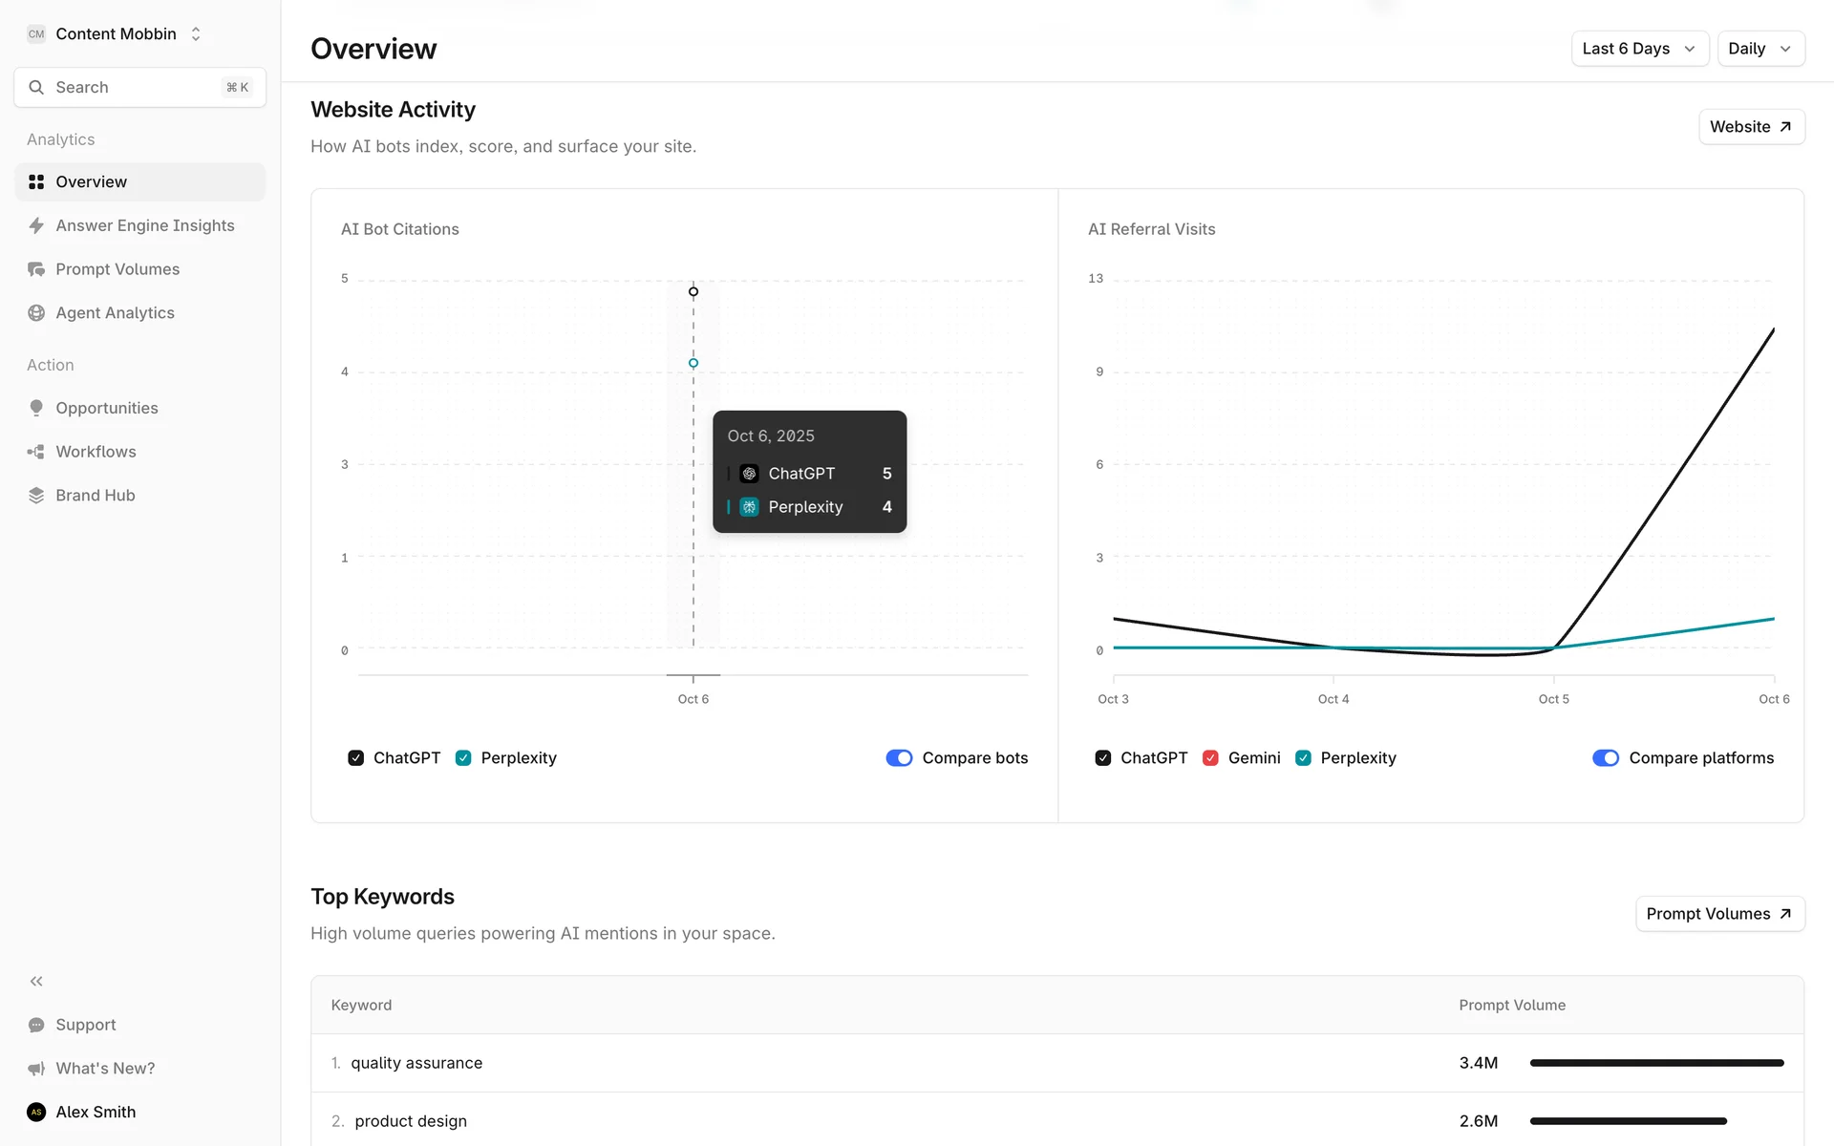
Task: Select the Overview menu item
Action: (139, 181)
